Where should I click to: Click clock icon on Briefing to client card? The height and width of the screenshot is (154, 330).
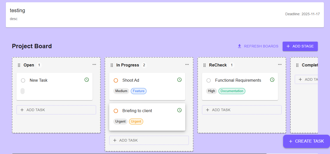[179, 110]
